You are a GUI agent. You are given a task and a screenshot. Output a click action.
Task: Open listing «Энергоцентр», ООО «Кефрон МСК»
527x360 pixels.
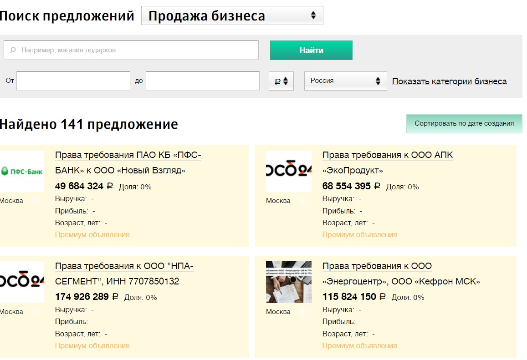click(x=401, y=274)
